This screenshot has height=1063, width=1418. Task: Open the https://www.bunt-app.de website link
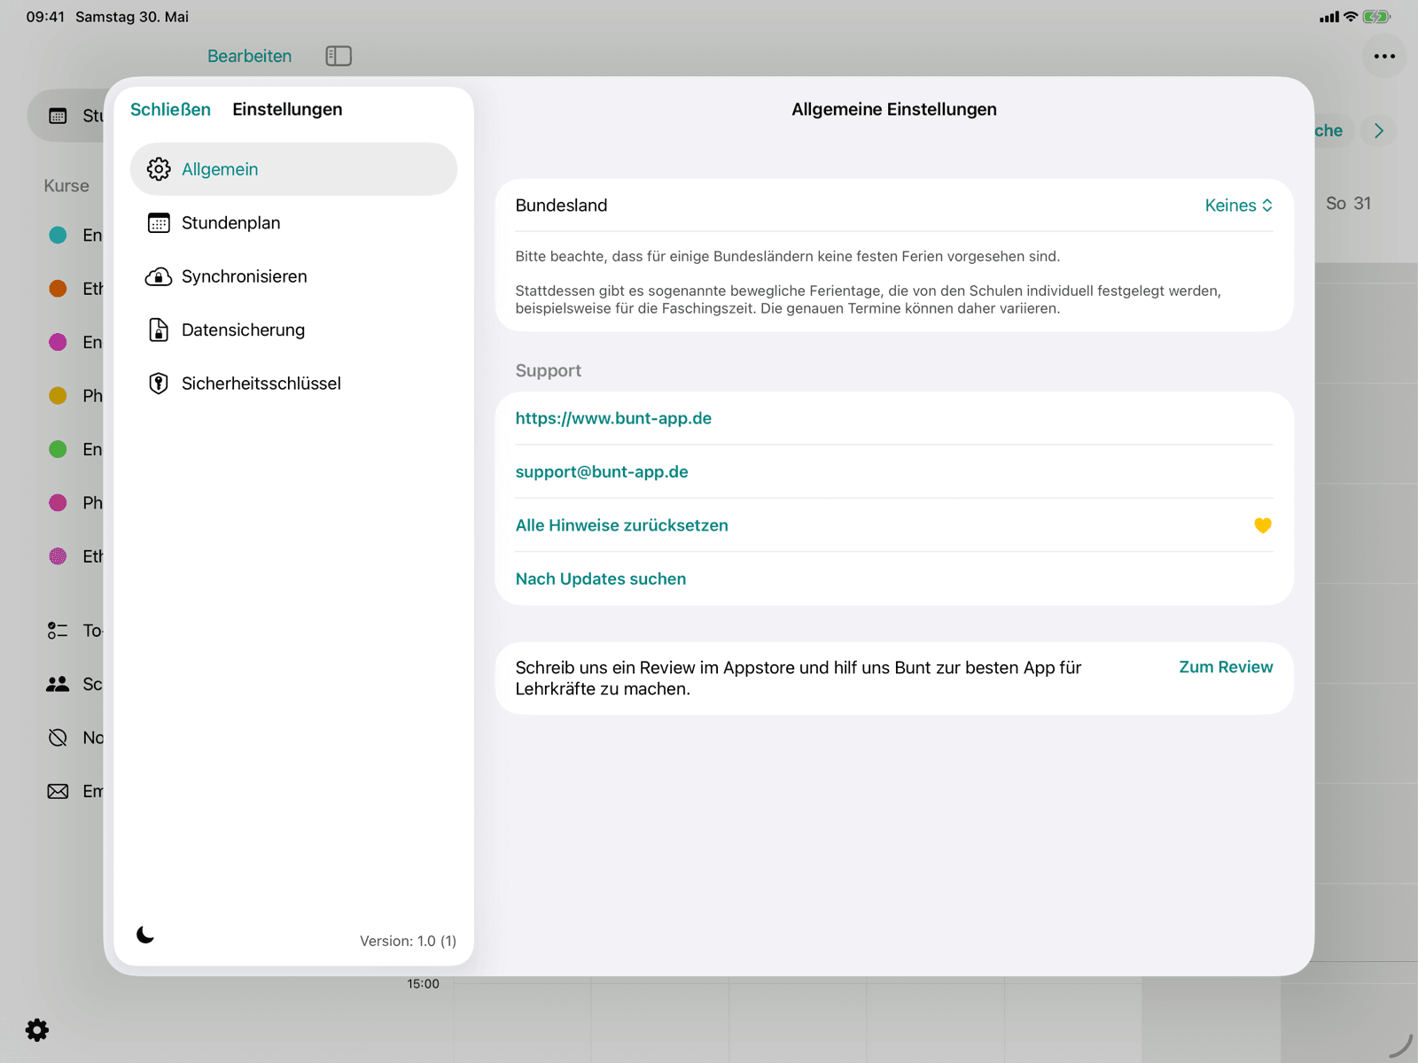pyautogui.click(x=613, y=418)
